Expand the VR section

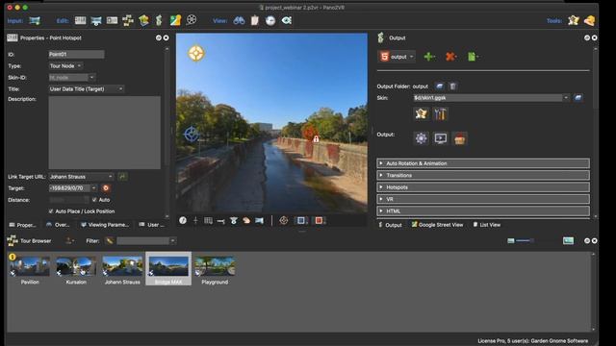point(483,199)
